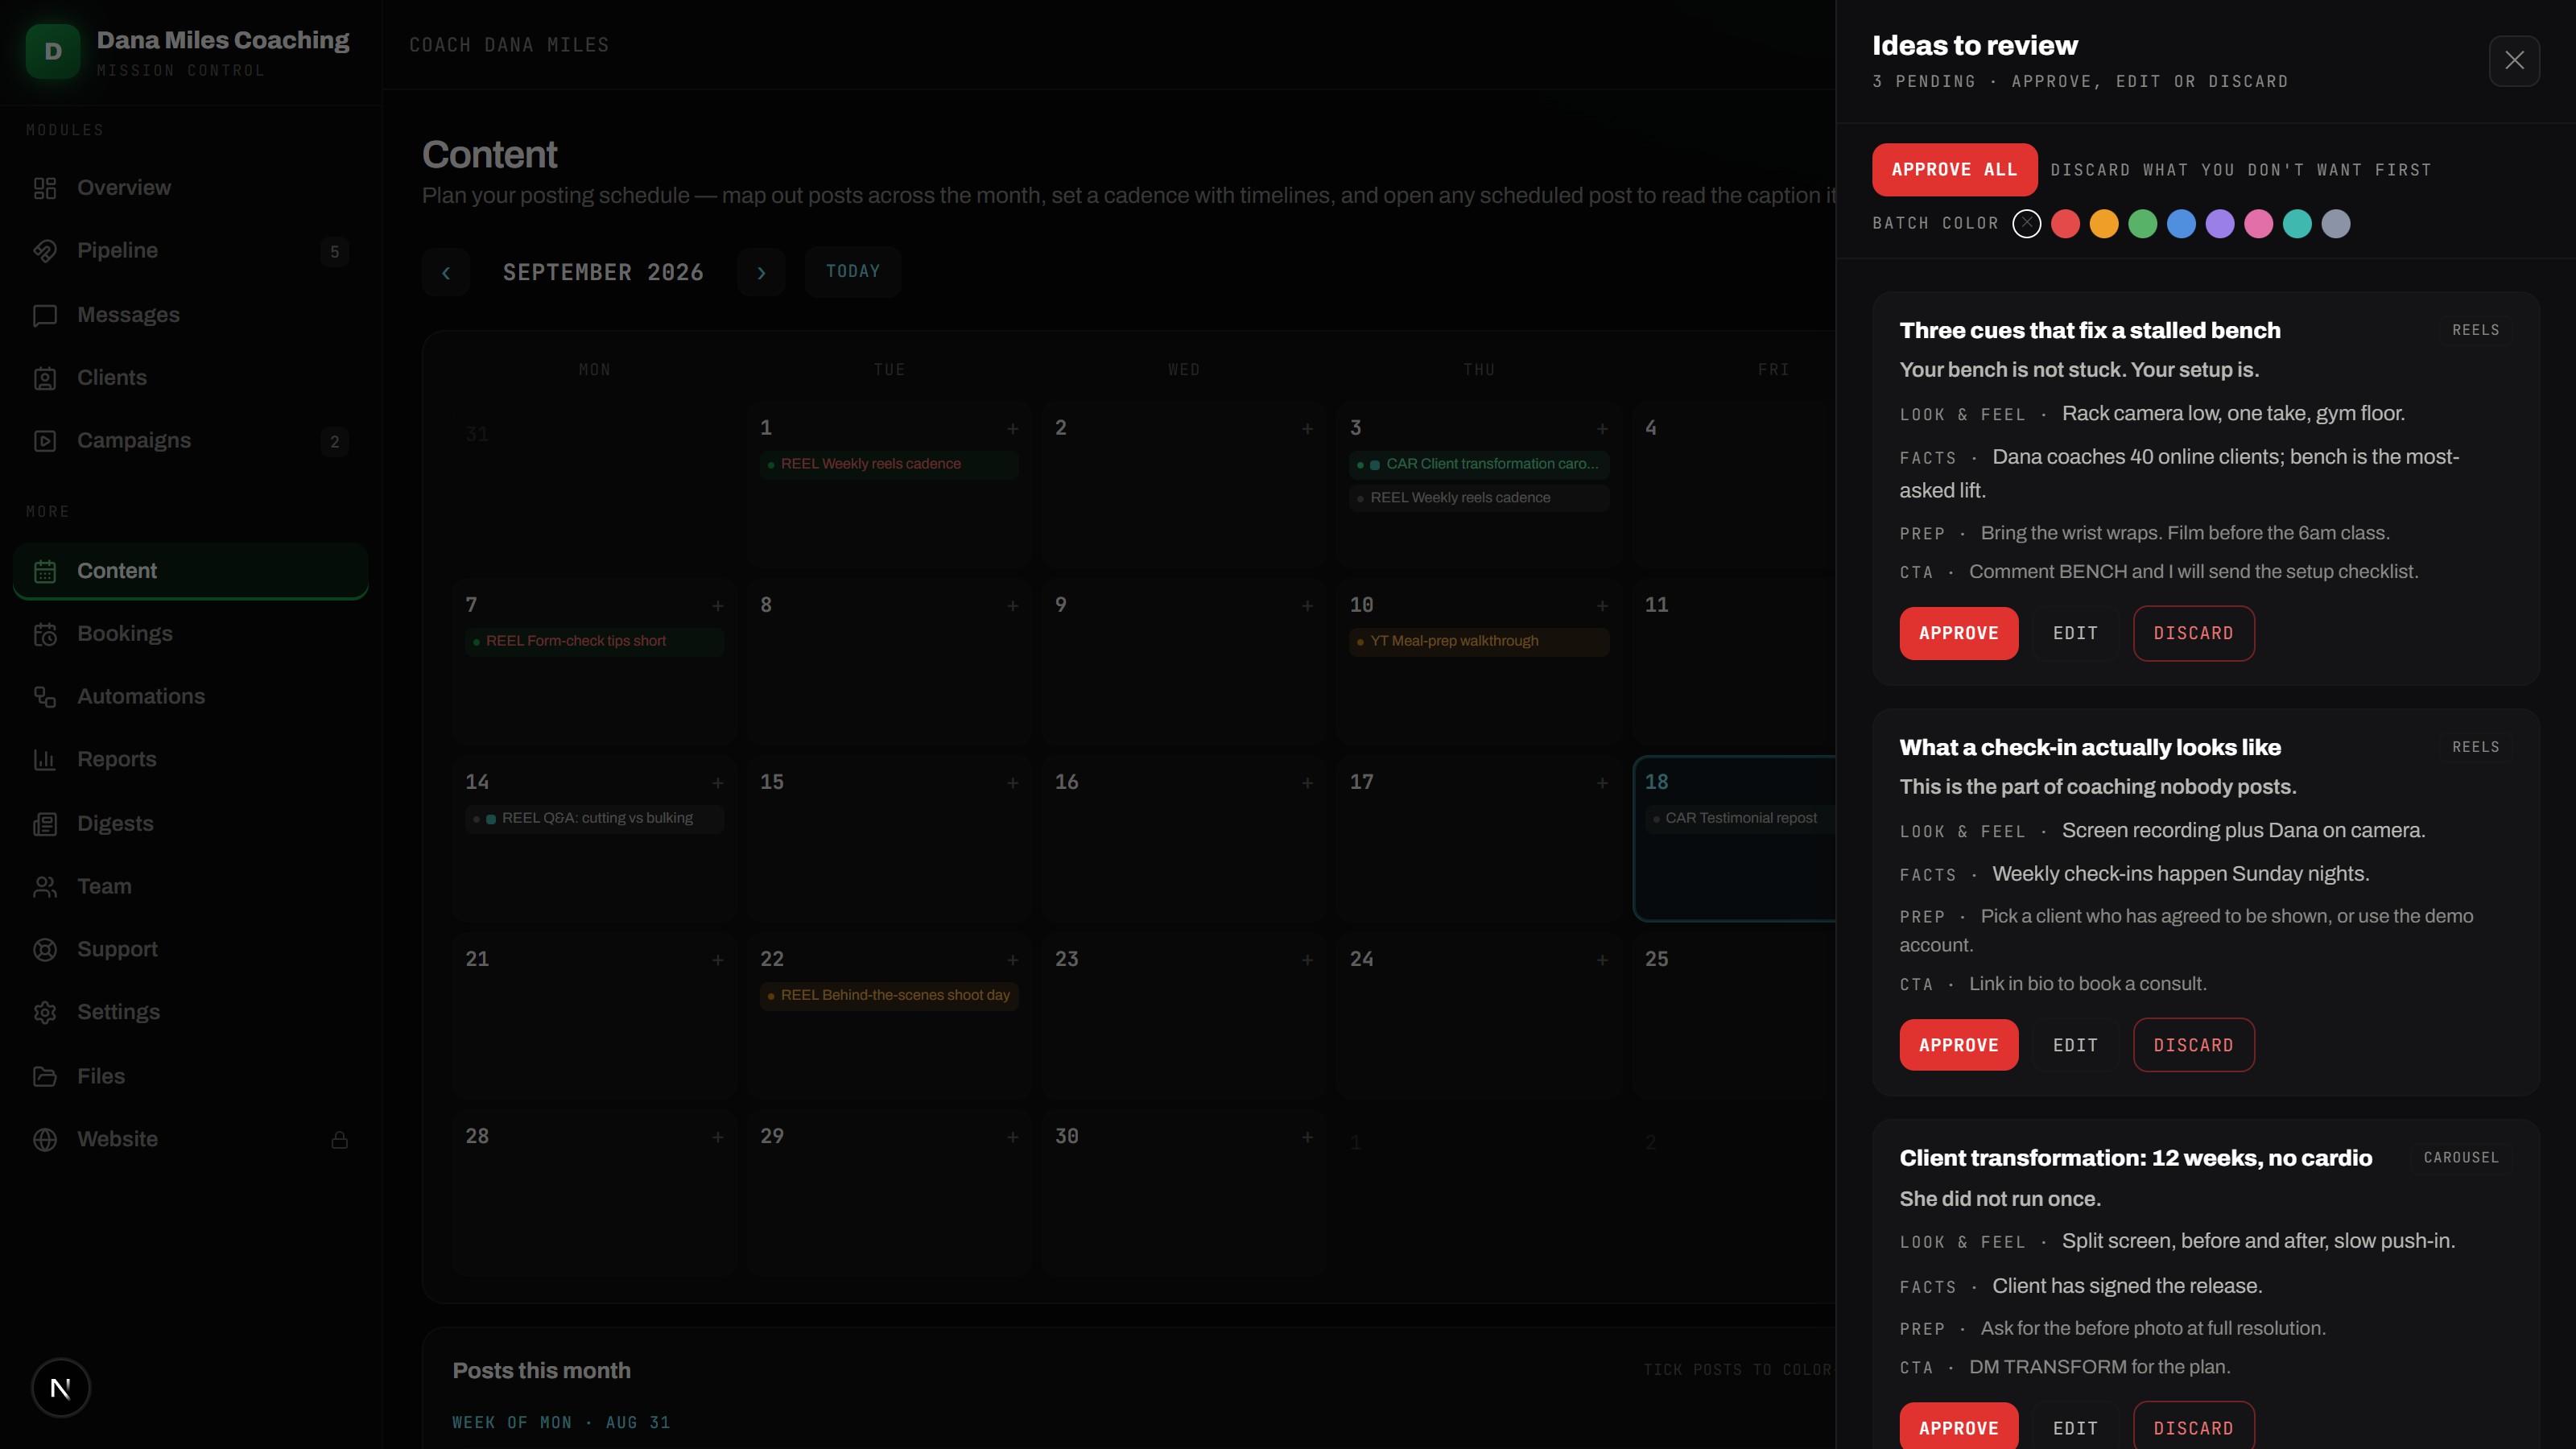The image size is (2576, 1449).
Task: Select the green batch color swatch
Action: click(x=2142, y=224)
